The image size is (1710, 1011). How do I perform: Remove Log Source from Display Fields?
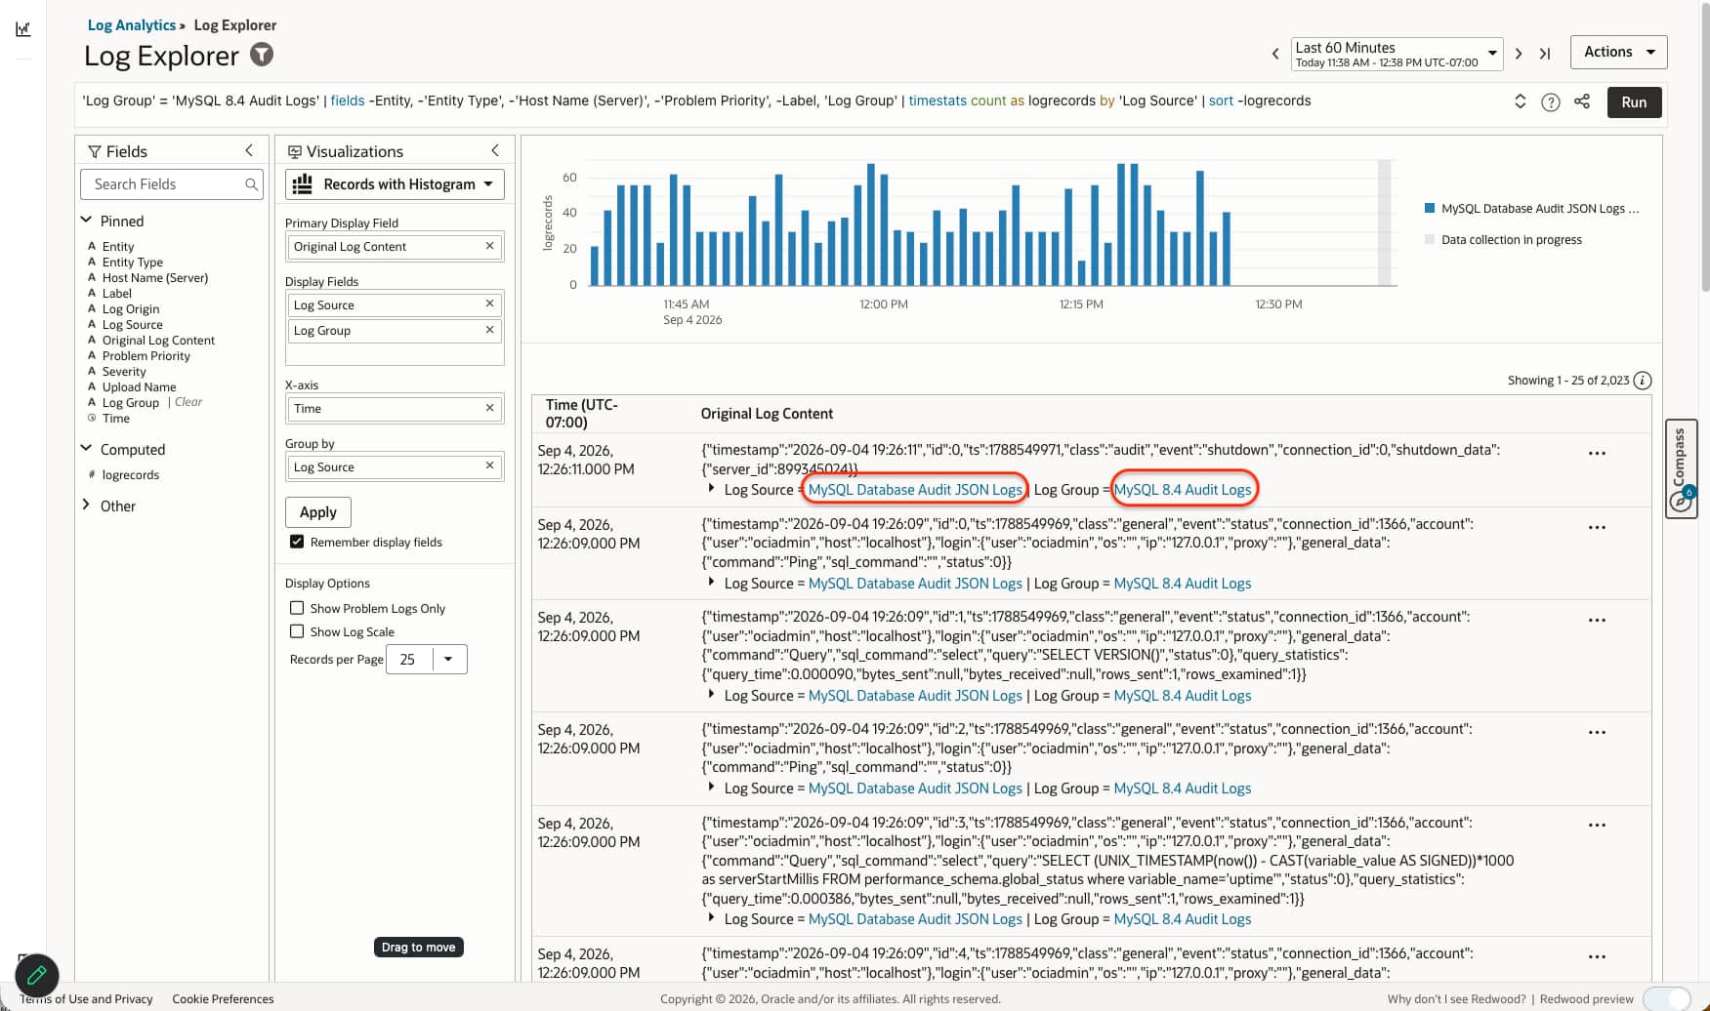pyautogui.click(x=490, y=304)
